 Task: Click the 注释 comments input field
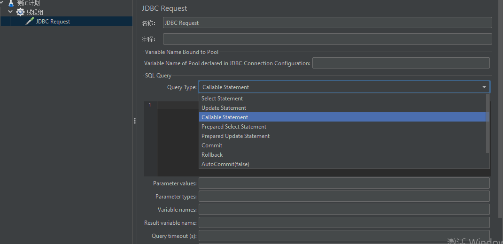click(327, 39)
